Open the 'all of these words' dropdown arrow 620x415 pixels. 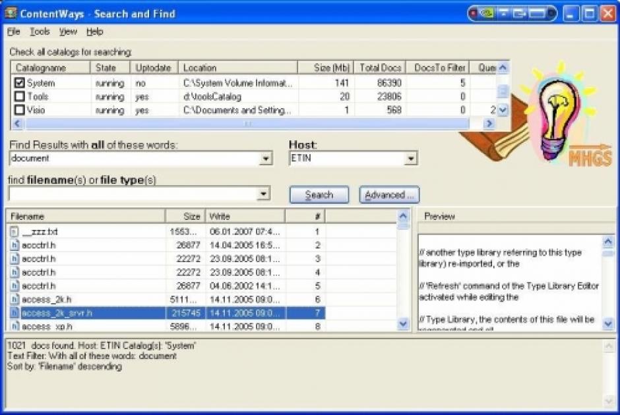(266, 159)
